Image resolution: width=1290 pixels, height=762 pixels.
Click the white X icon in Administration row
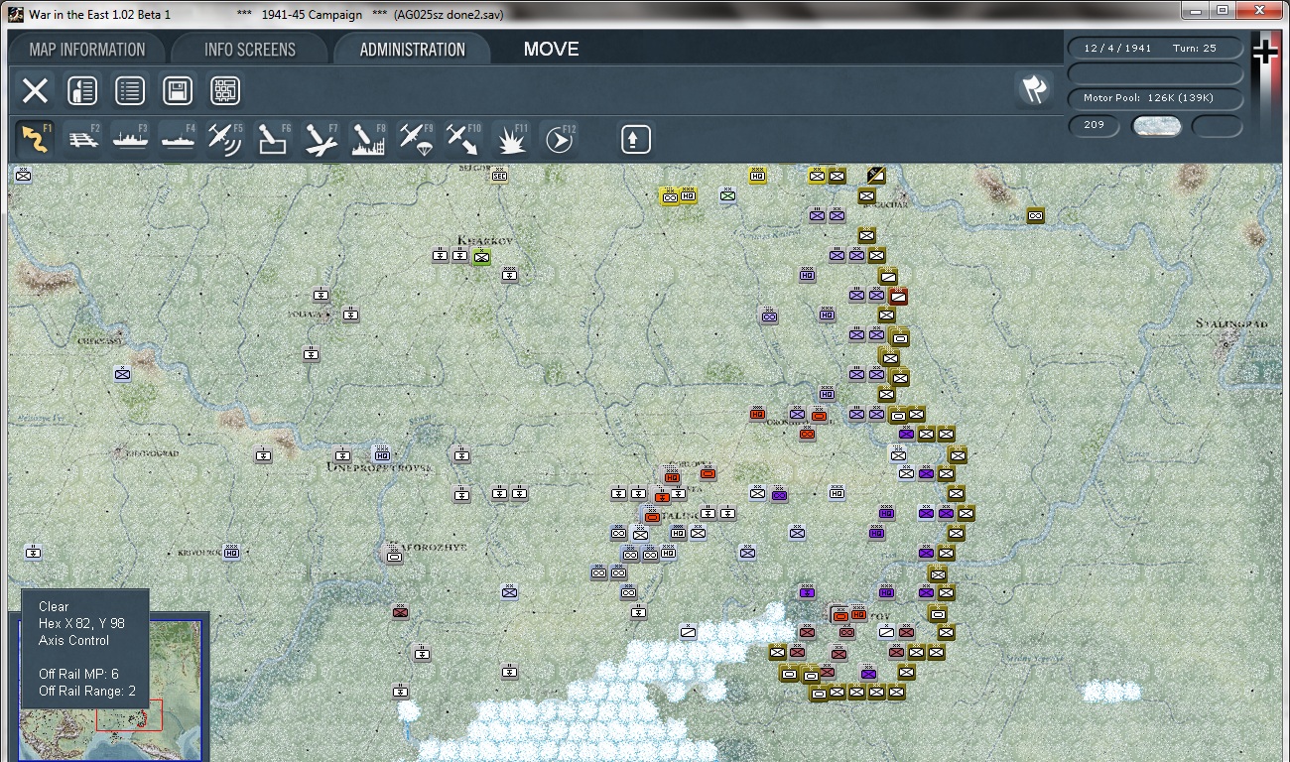pyautogui.click(x=35, y=91)
